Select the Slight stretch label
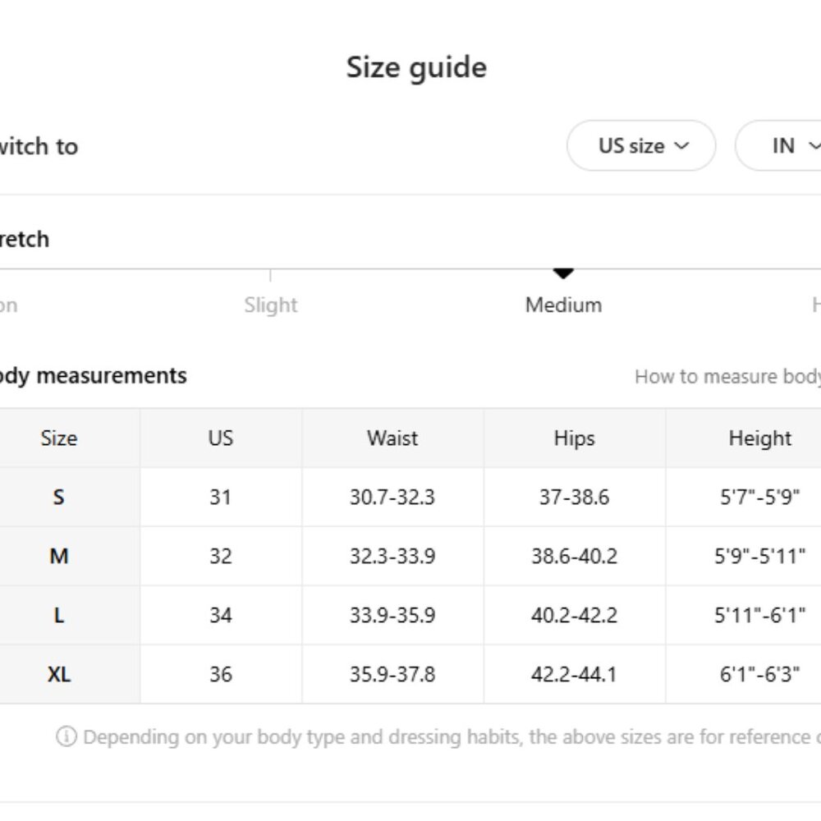821x821 pixels. click(271, 305)
